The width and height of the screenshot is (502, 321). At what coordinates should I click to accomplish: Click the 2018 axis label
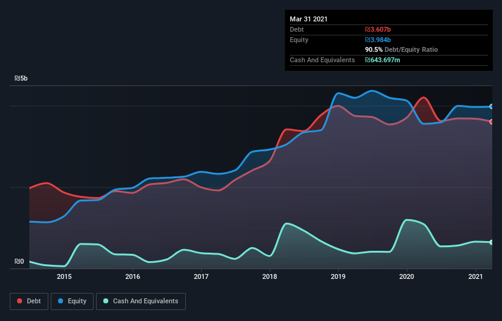pyautogui.click(x=270, y=276)
